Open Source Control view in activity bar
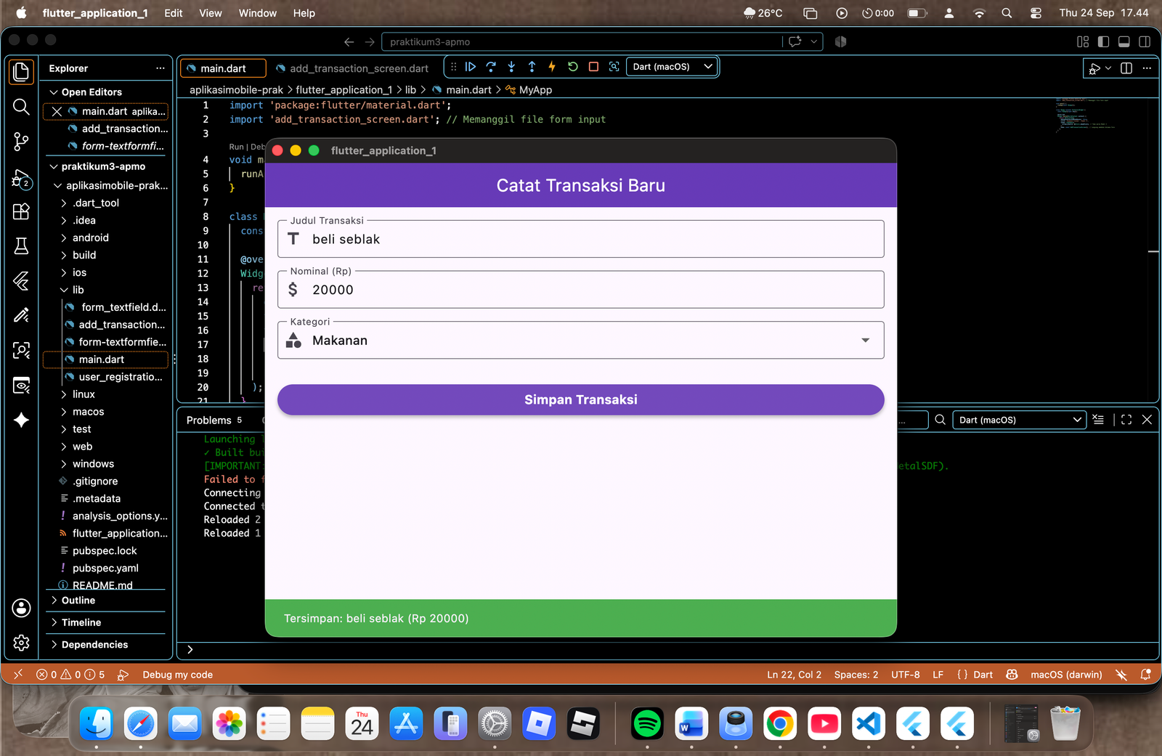 (21, 142)
